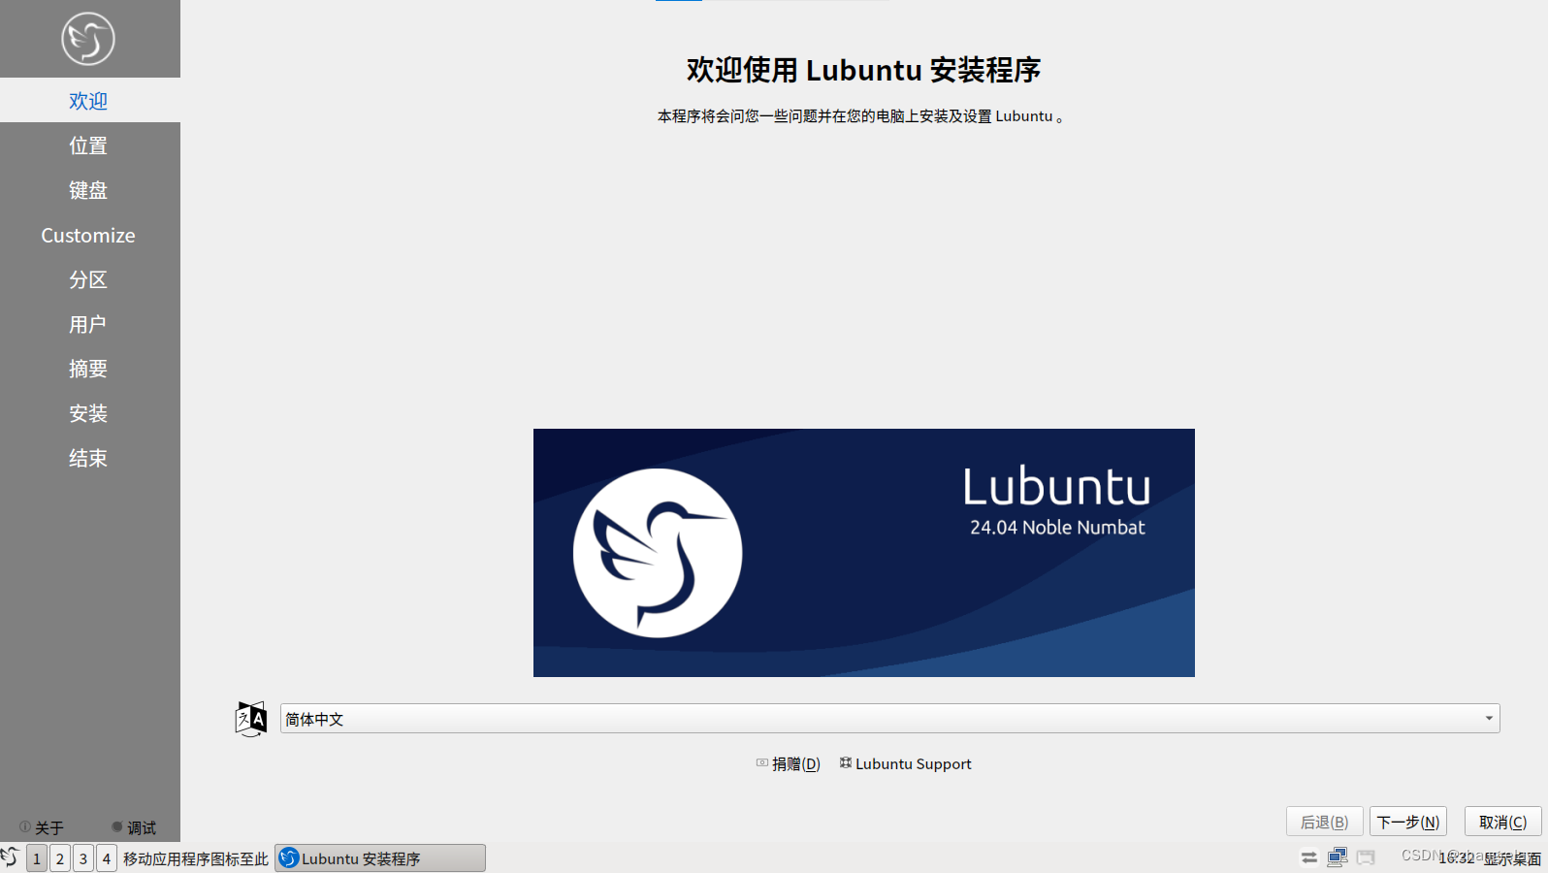1548x873 pixels.
Task: Click the 移动应用程序图标至此 quick launch area
Action: click(196, 858)
